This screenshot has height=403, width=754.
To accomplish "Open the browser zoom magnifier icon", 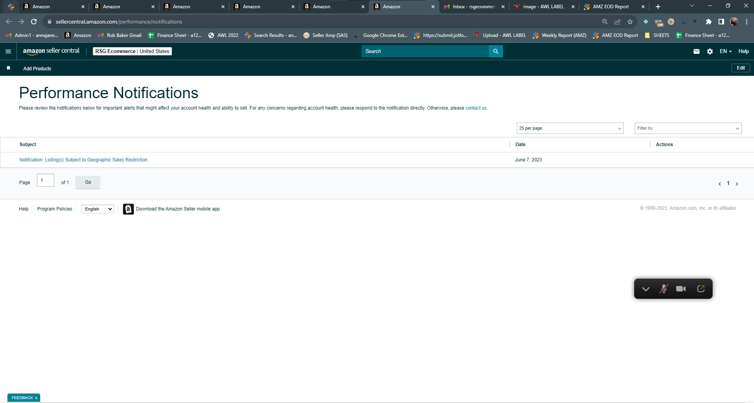I will [x=605, y=22].
